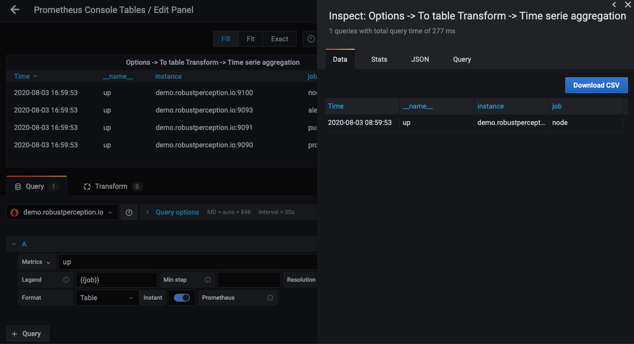The width and height of the screenshot is (634, 344).
Task: Click the __name__ column header in the panel
Action: tap(118, 76)
